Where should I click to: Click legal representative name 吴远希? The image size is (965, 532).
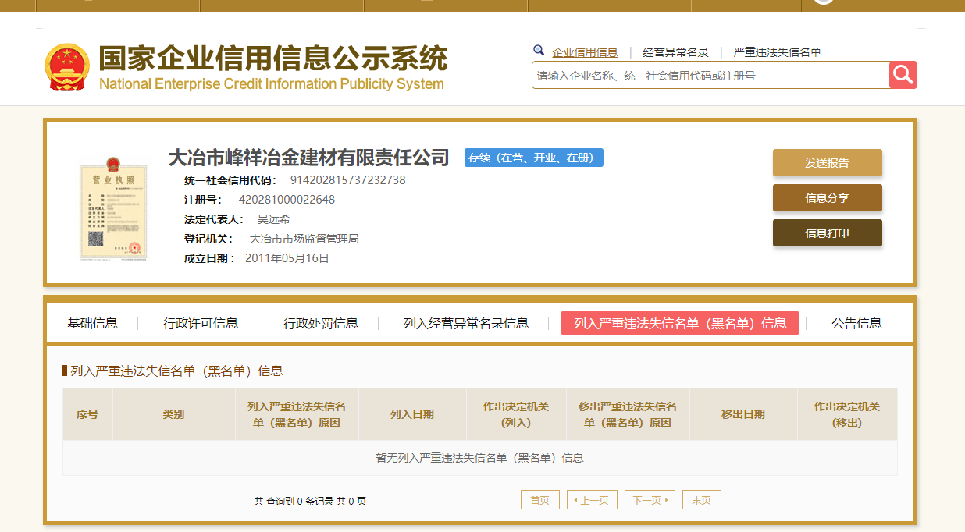click(273, 219)
